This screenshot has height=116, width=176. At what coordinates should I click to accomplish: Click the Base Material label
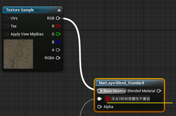click(115, 91)
